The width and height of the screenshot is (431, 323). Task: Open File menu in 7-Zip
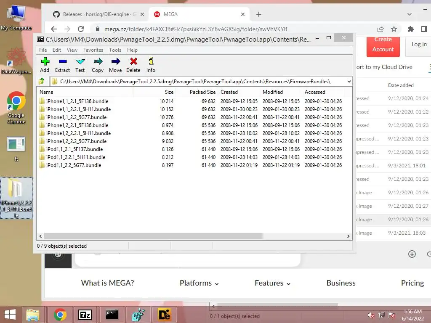pyautogui.click(x=43, y=50)
